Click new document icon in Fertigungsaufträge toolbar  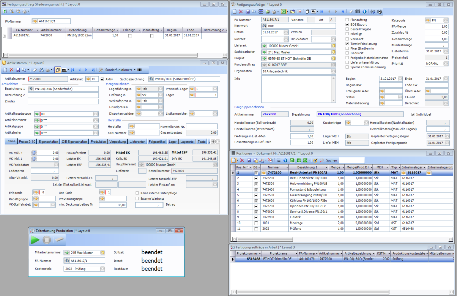click(234, 11)
